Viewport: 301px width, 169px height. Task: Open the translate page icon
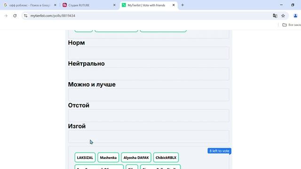pos(275,15)
